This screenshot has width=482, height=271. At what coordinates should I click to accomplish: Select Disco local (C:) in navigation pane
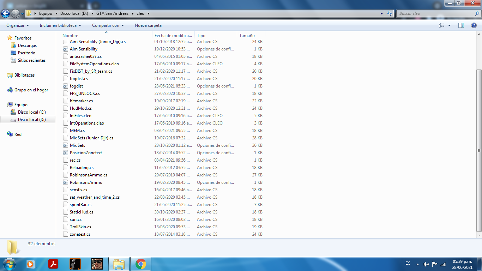(32, 112)
